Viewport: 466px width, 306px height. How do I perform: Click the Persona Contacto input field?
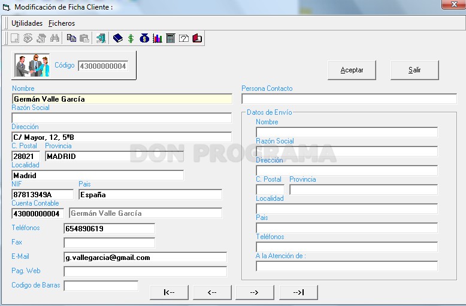[349, 99]
